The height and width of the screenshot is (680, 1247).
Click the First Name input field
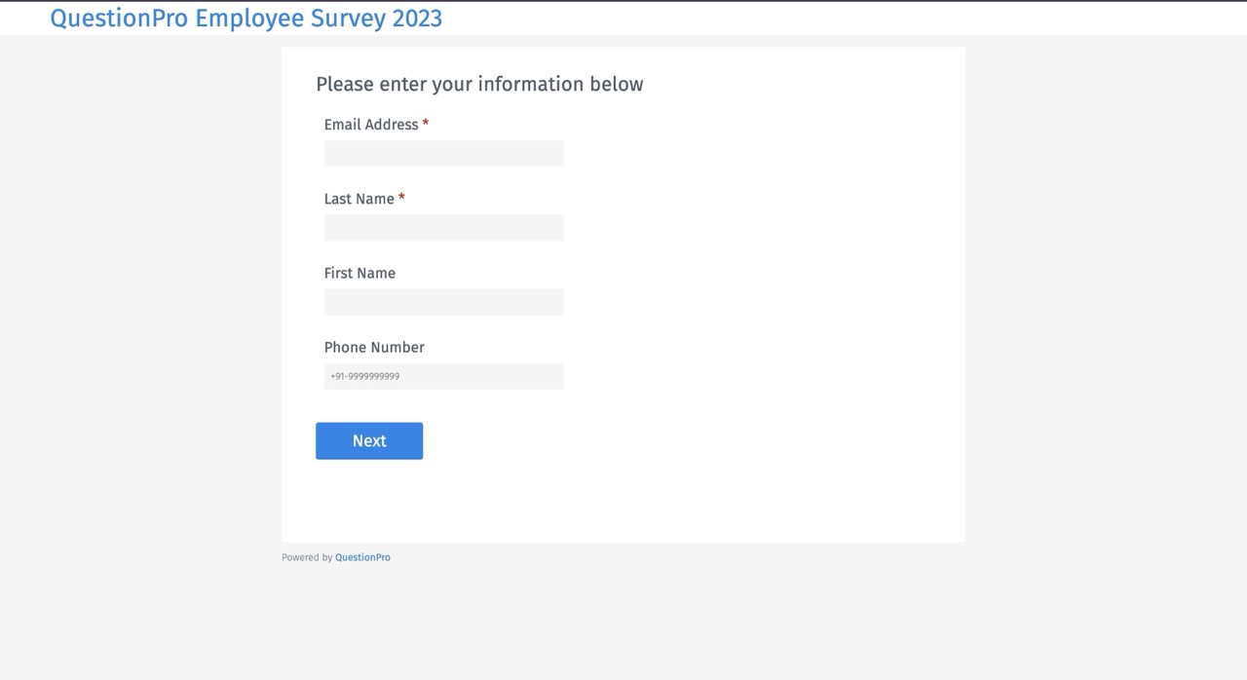tap(443, 301)
